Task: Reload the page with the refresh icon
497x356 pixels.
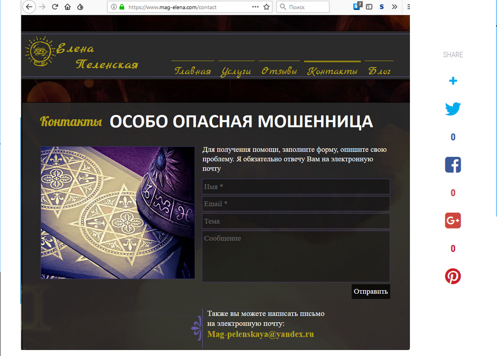Action: 55,7
